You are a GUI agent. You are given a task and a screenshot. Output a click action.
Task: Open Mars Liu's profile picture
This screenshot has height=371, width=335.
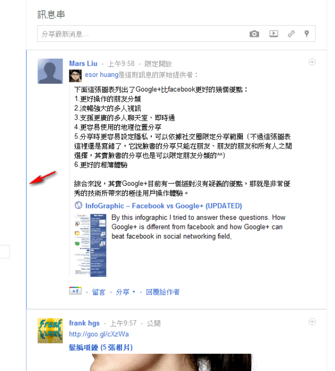(x=50, y=71)
